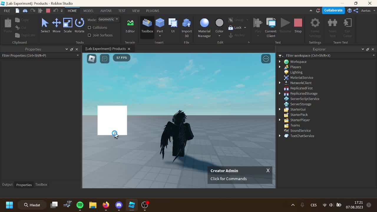Focus the Filter Properties field
Image resolution: width=377 pixels, height=212 pixels.
pyautogui.click(x=40, y=55)
